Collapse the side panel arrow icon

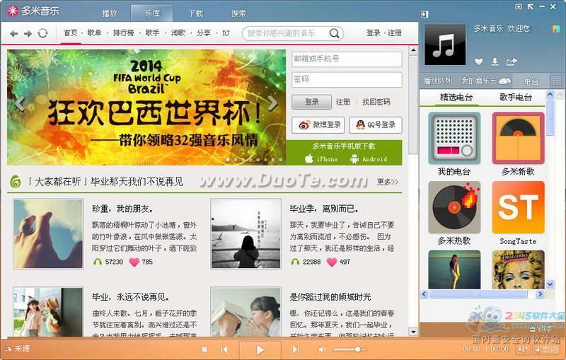click(425, 14)
